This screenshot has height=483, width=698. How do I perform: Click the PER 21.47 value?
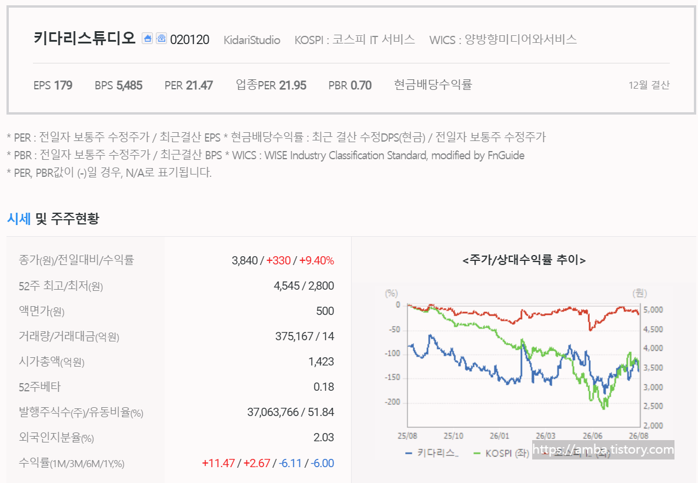point(189,85)
